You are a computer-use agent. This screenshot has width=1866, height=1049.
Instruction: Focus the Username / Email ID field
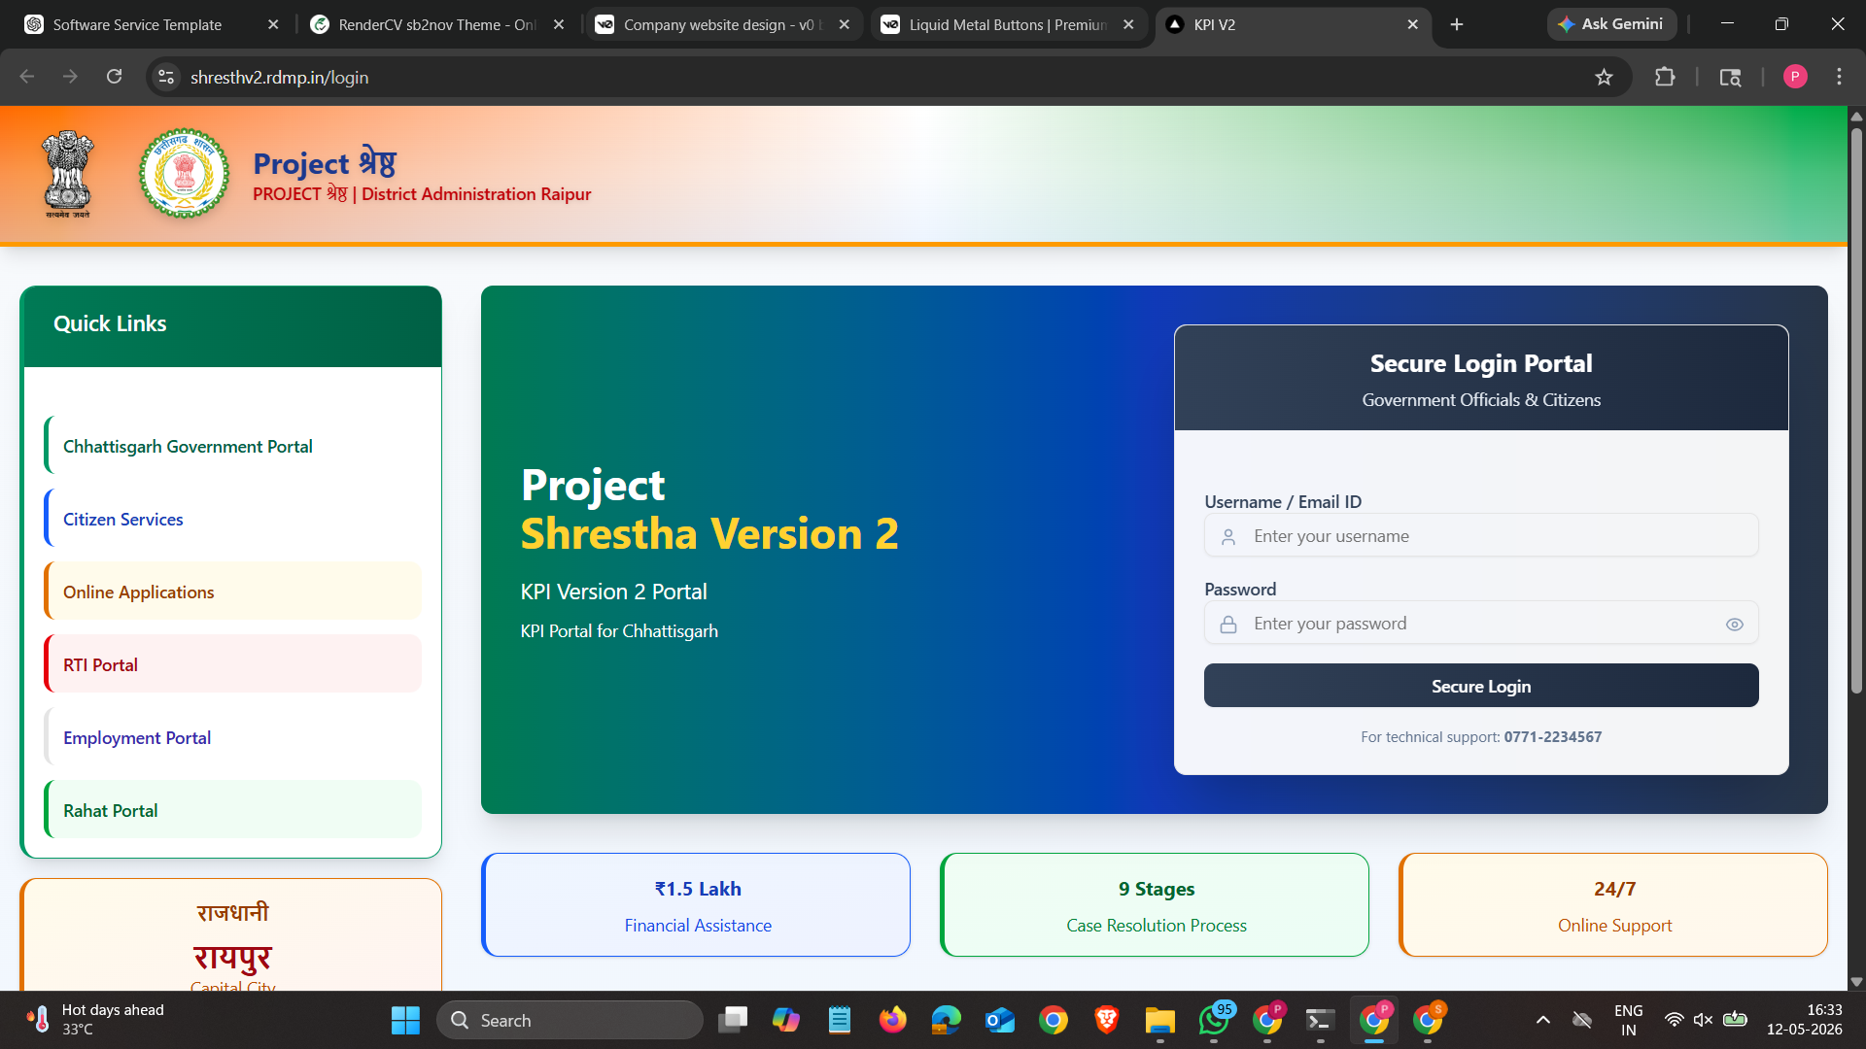click(1480, 536)
